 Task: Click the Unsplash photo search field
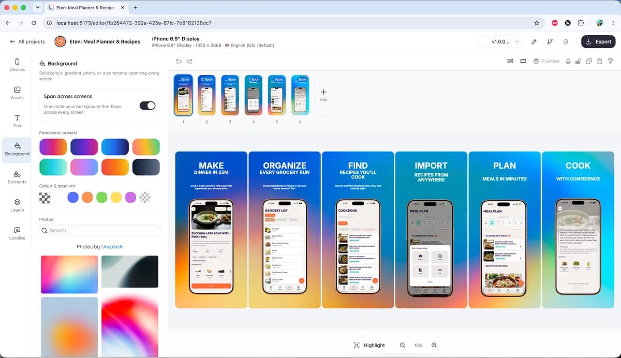click(x=100, y=230)
